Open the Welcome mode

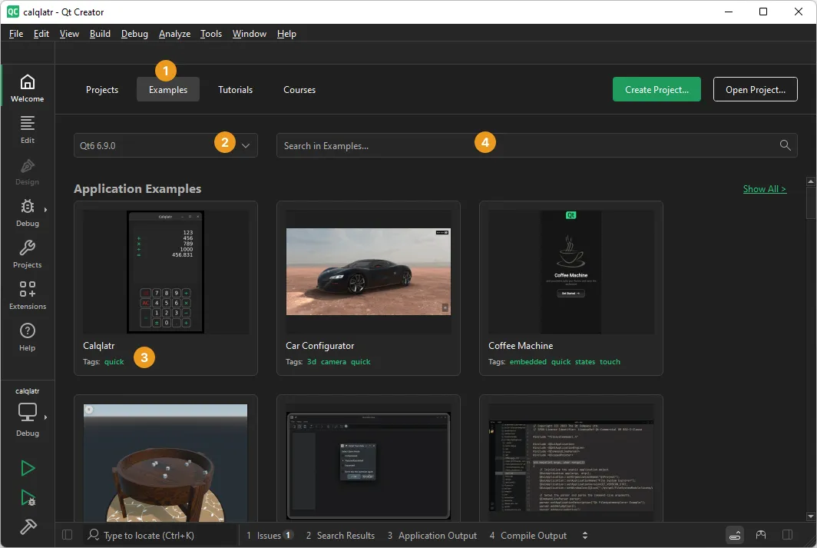click(x=27, y=88)
